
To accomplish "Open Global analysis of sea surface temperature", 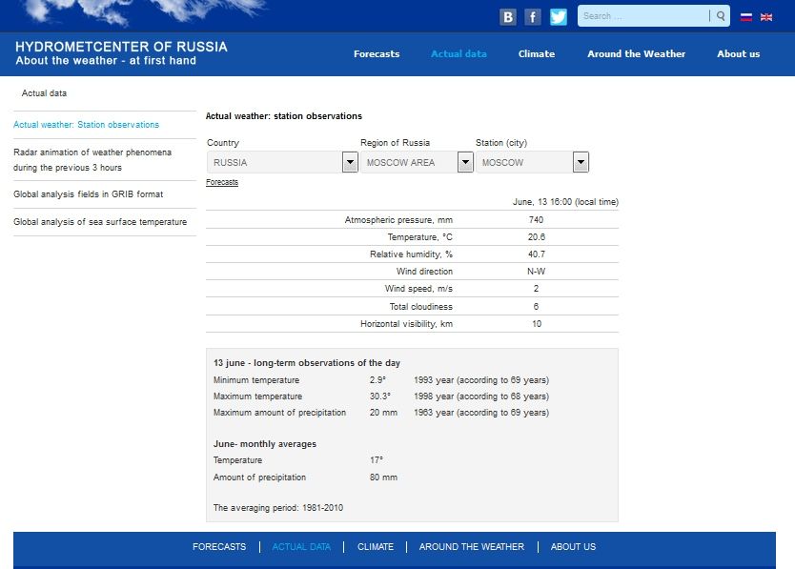I will [x=100, y=222].
